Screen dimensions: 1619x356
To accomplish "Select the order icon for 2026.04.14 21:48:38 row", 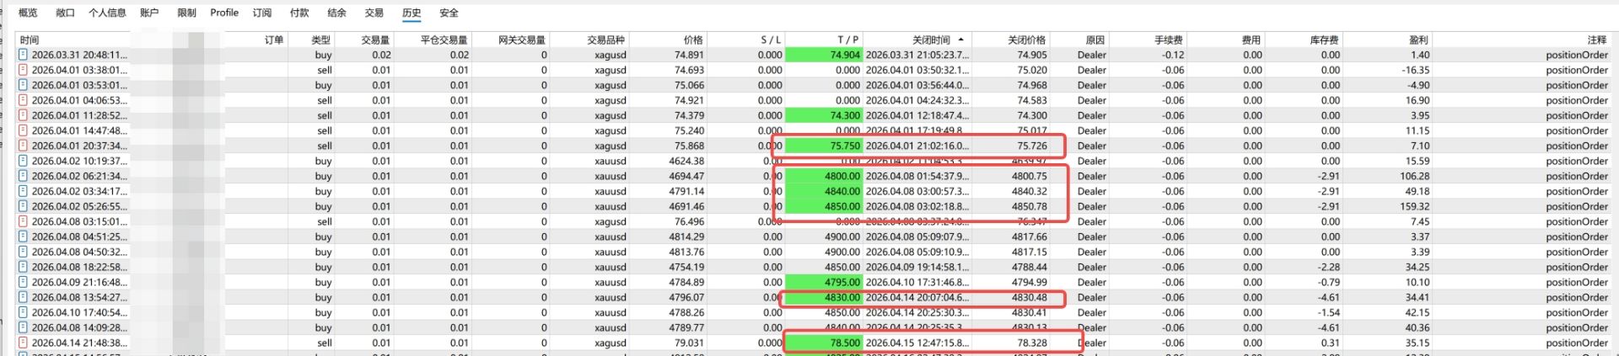I will [x=23, y=343].
